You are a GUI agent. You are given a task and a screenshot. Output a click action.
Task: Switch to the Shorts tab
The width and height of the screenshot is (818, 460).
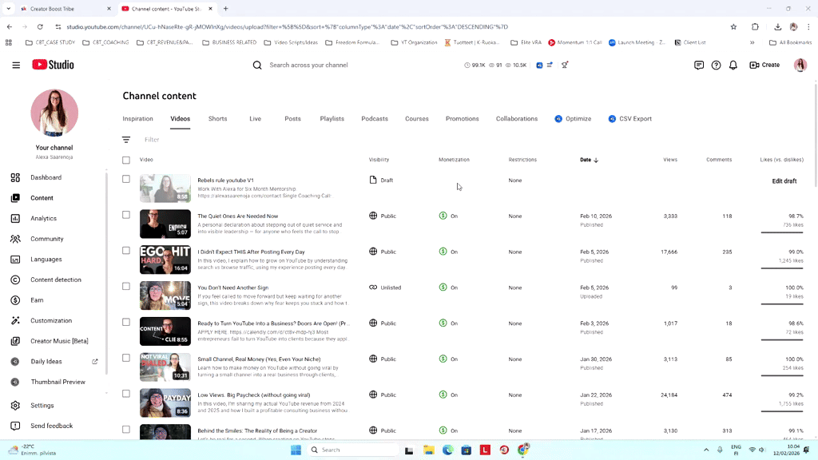click(217, 119)
